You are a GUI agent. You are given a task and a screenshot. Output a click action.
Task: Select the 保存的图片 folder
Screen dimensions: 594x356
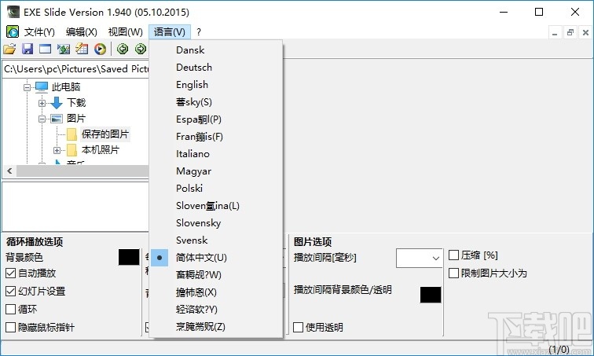(x=105, y=134)
